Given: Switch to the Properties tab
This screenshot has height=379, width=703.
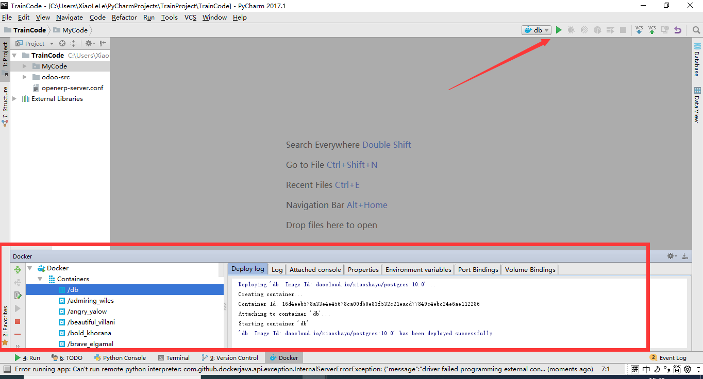Looking at the screenshot, I should tap(363, 269).
